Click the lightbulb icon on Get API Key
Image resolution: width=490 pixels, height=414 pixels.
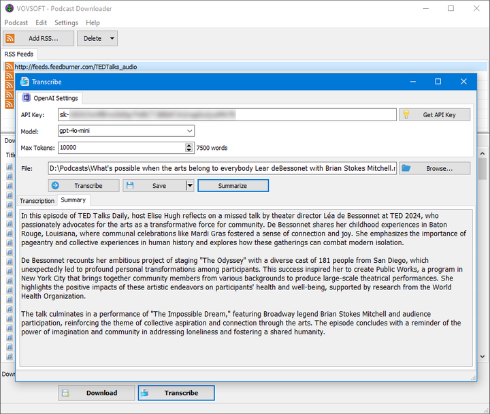406,114
